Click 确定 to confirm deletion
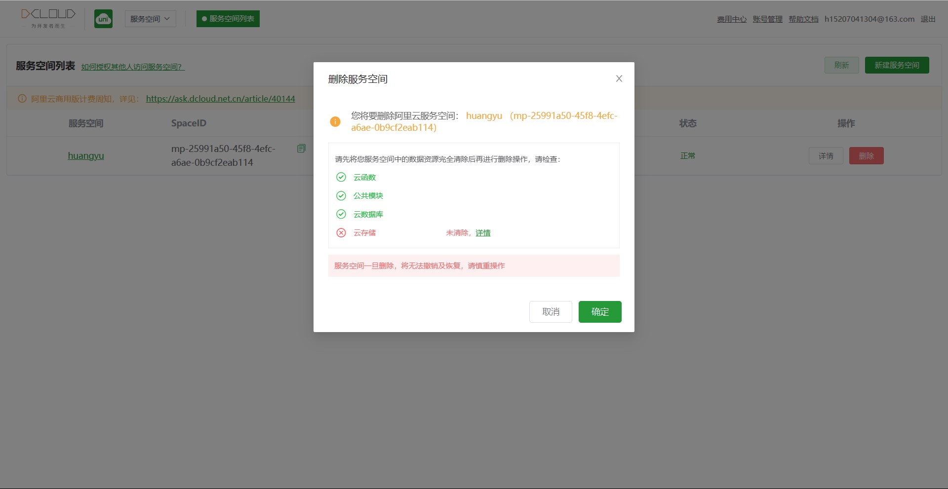This screenshot has width=948, height=489. 600,312
